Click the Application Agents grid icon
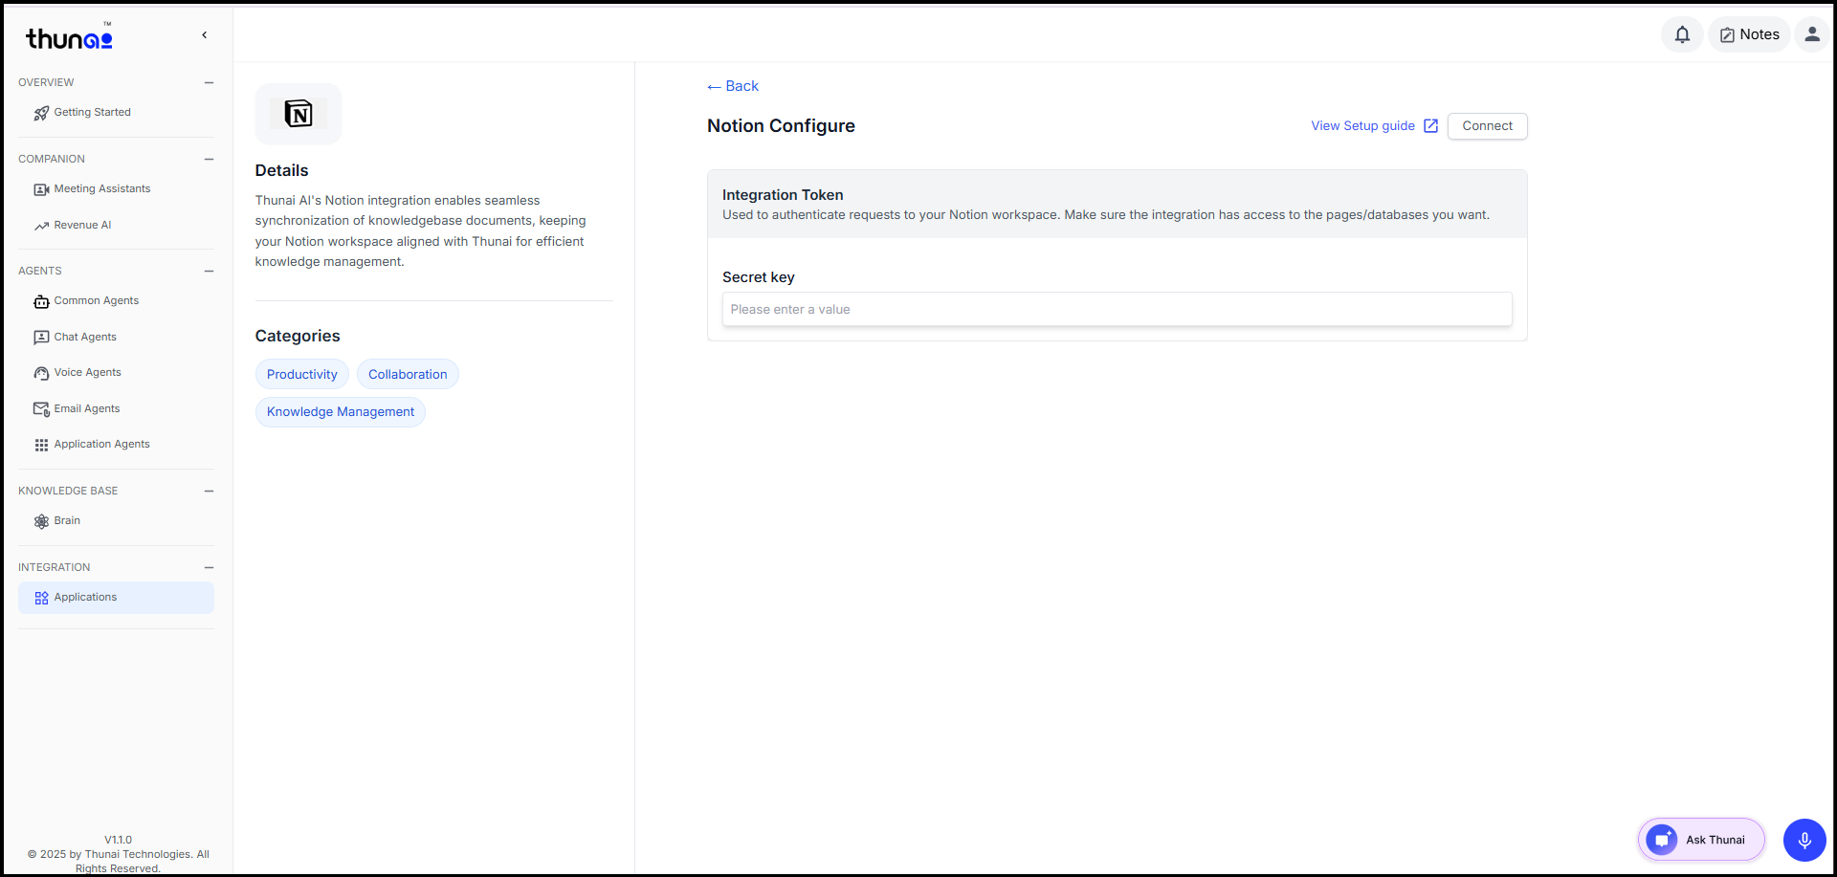The width and height of the screenshot is (1837, 877). pyautogui.click(x=41, y=445)
